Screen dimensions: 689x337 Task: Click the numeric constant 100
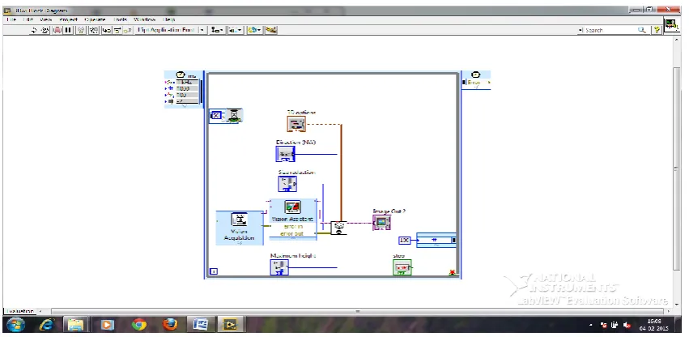coord(404,241)
